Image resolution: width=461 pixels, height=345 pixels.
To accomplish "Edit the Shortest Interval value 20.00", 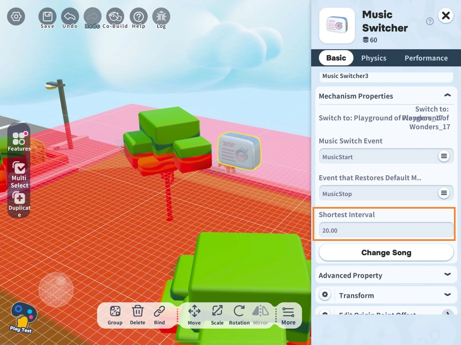I will click(x=386, y=230).
